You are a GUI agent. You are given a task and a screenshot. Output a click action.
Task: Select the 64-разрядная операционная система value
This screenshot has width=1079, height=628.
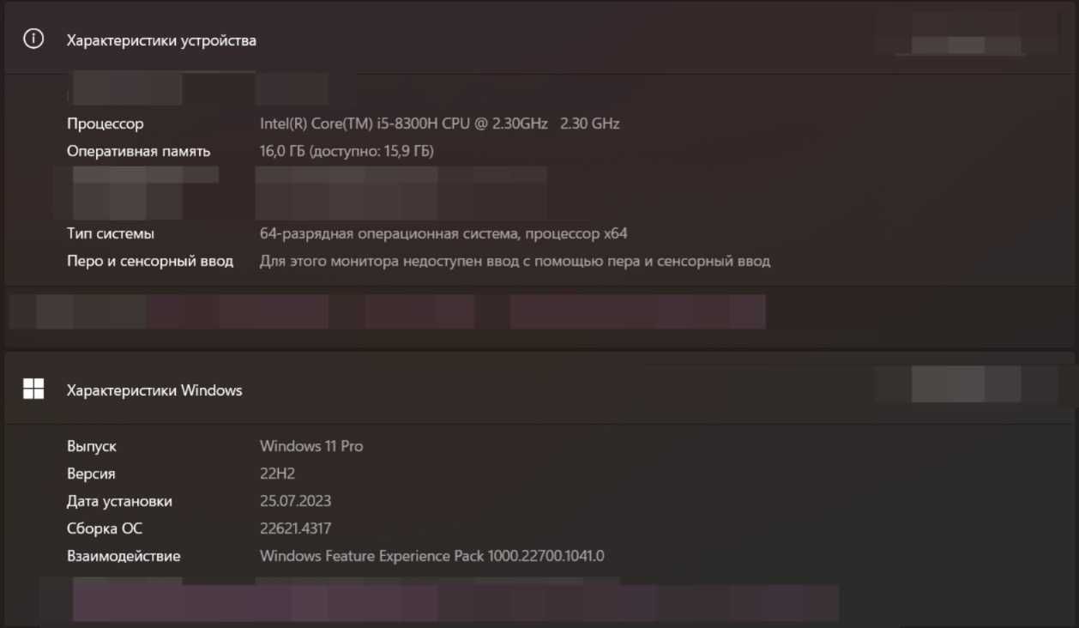443,233
